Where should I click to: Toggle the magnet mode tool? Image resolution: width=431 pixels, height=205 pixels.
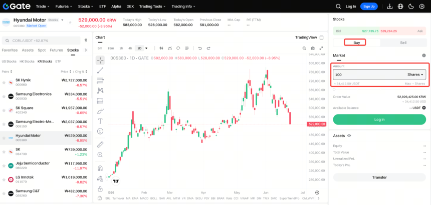coord(100,168)
